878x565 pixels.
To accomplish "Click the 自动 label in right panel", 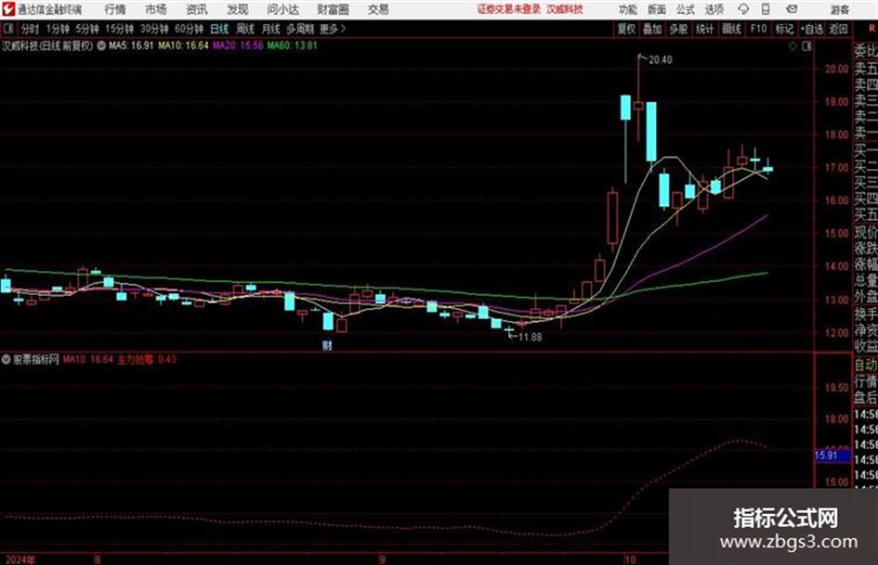I will pos(866,366).
